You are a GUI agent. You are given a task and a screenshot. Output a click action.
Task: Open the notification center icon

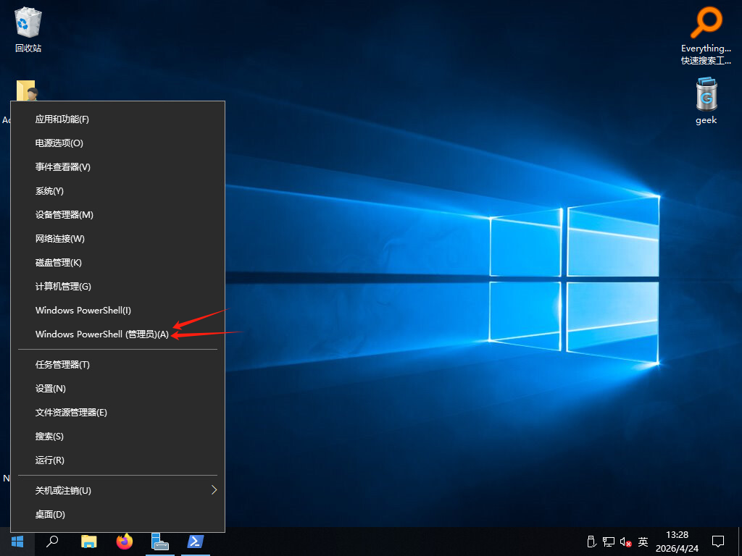tap(718, 542)
